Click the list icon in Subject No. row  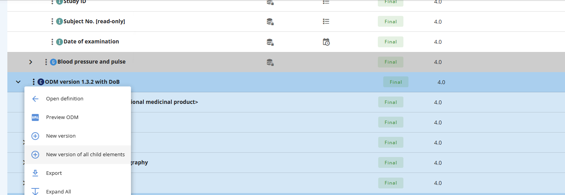[x=326, y=22]
